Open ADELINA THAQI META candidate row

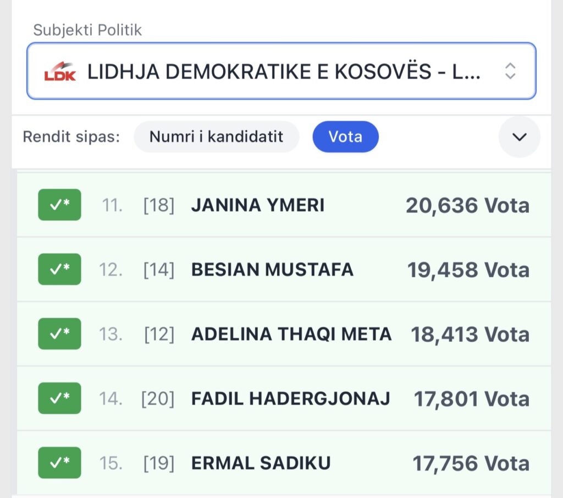pyautogui.click(x=291, y=334)
